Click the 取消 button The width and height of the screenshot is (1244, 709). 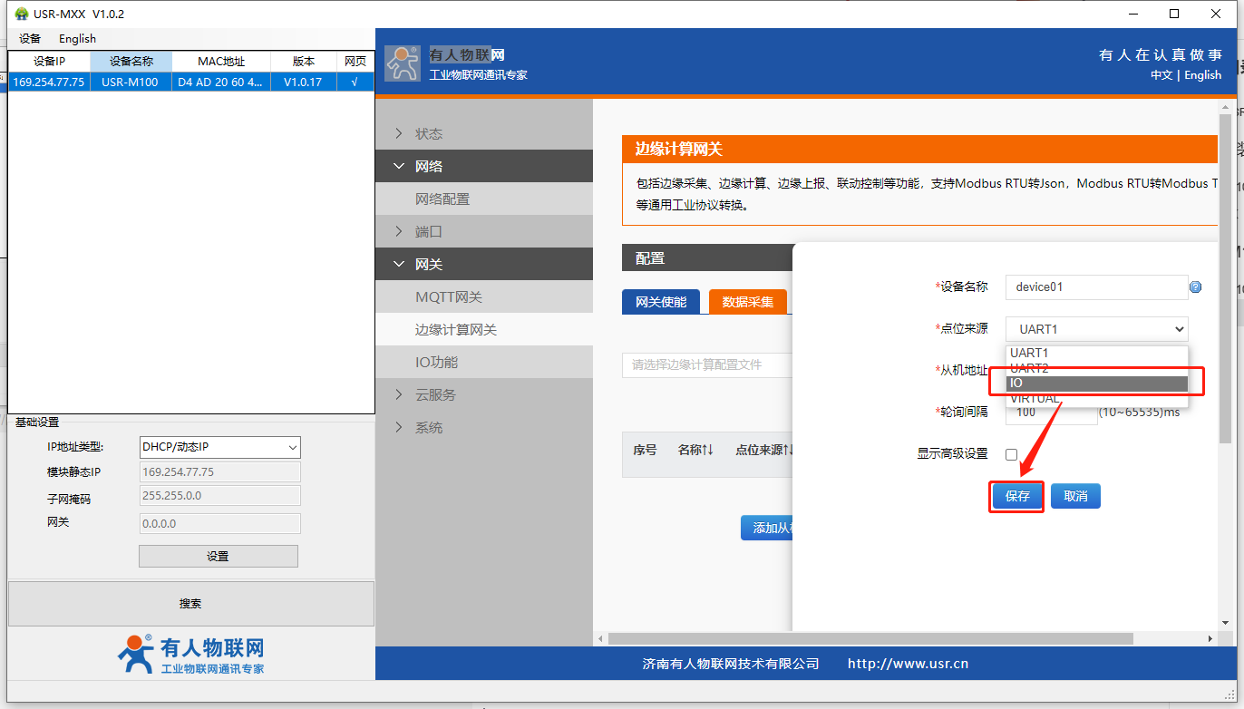(x=1075, y=496)
